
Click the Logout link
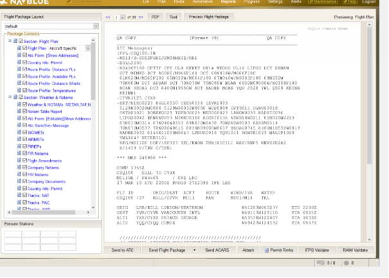(368, 2)
